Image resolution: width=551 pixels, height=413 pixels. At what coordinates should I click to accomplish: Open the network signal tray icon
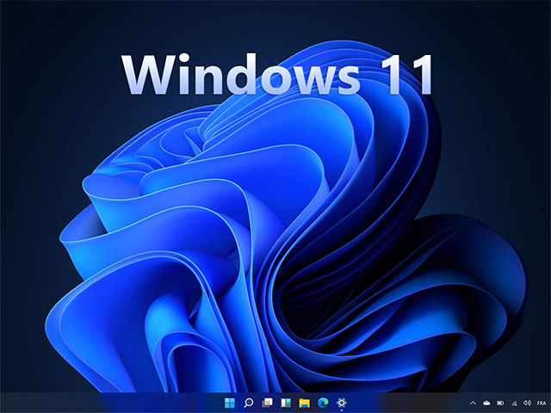click(x=514, y=404)
